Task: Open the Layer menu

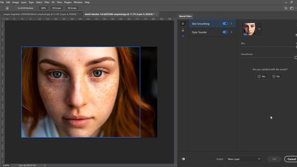Action: (x=24, y=2)
